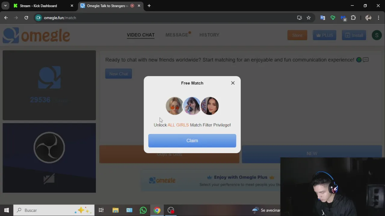Claim the Free Match offer

(x=192, y=141)
